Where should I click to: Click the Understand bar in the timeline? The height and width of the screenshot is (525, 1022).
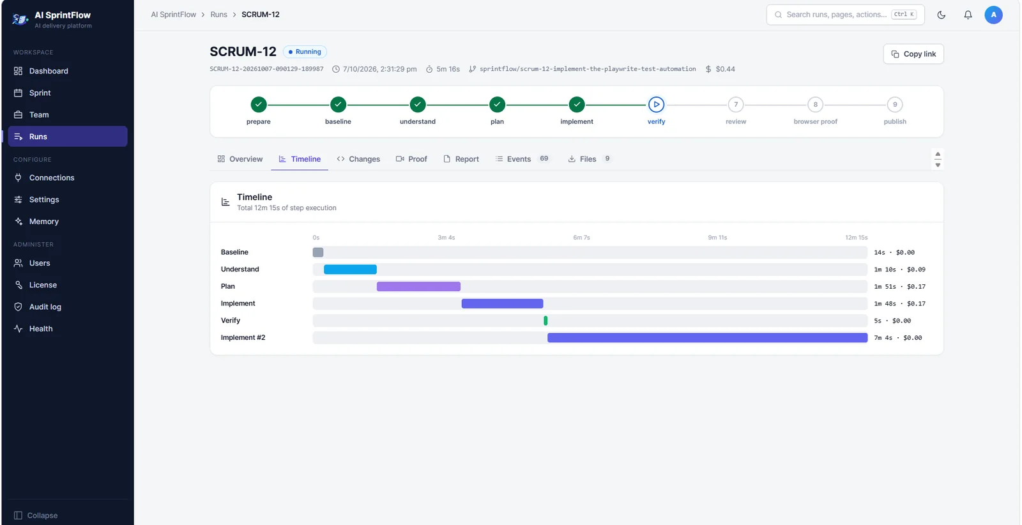(x=350, y=270)
